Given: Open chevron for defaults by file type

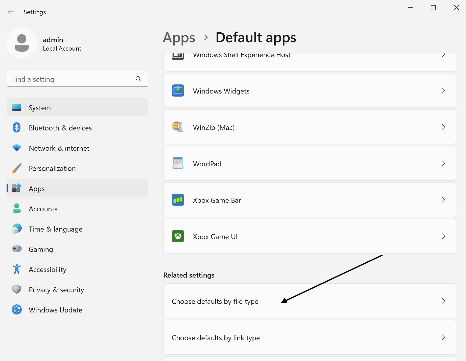Looking at the screenshot, I should pyautogui.click(x=444, y=301).
